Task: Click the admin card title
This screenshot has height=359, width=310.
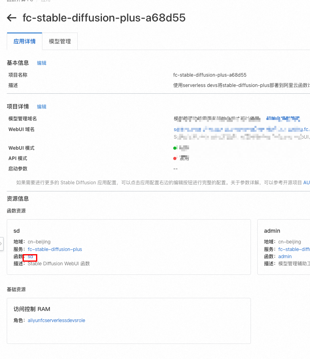Action: tap(272, 231)
